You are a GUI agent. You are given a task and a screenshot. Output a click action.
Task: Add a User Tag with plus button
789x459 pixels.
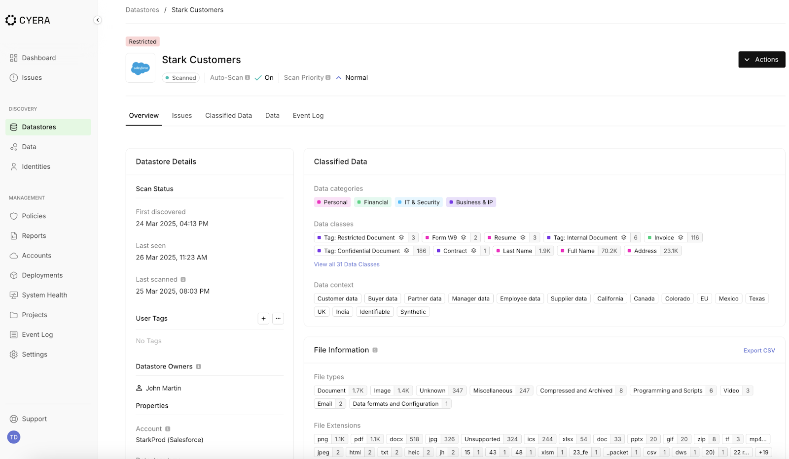pos(263,319)
